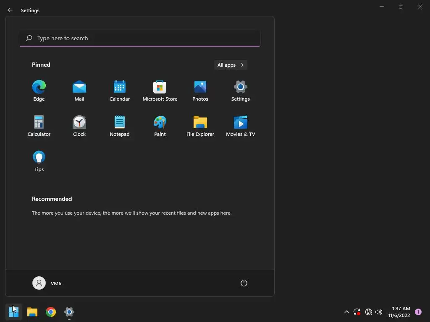Image resolution: width=430 pixels, height=322 pixels.
Task: Minimize the Settings window
Action: (x=381, y=7)
